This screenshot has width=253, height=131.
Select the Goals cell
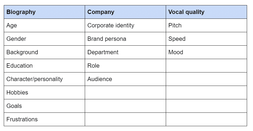tap(44, 106)
